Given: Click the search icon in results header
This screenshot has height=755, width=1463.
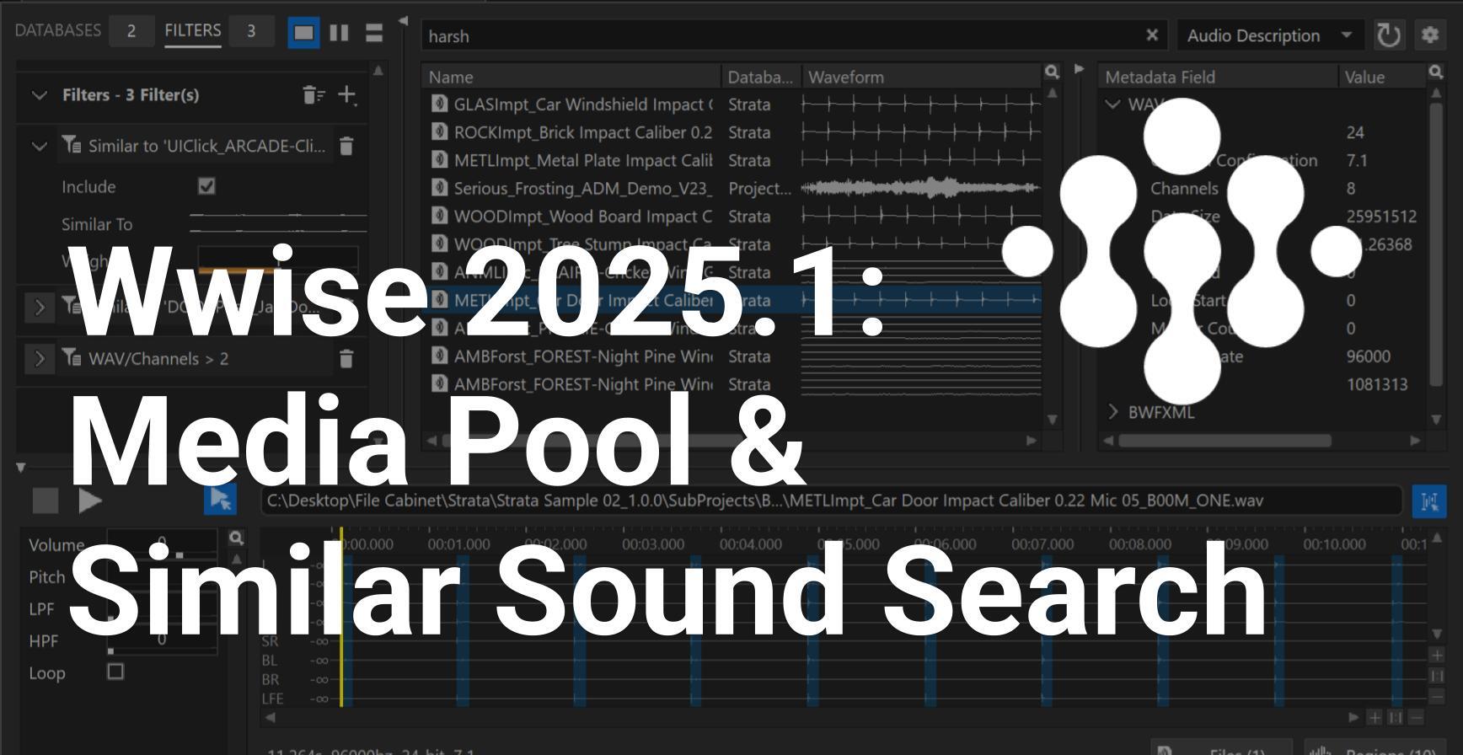Looking at the screenshot, I should [1052, 72].
